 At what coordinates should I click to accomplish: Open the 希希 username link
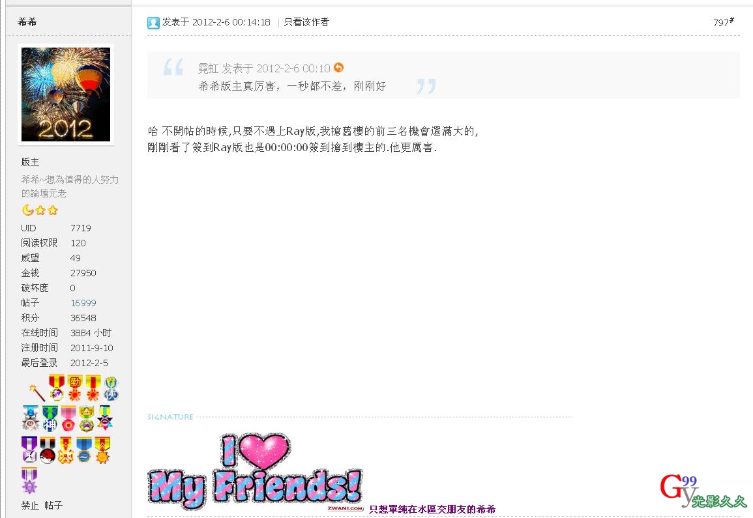tap(27, 22)
